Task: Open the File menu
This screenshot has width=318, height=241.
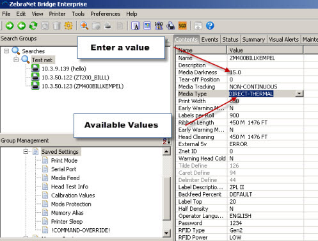Action: point(6,14)
